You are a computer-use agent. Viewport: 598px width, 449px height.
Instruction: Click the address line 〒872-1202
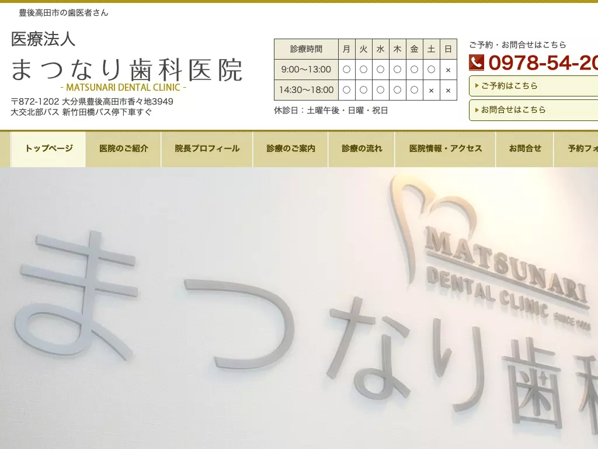[92, 102]
